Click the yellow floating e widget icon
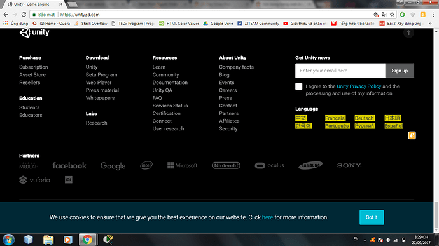 pyautogui.click(x=412, y=135)
